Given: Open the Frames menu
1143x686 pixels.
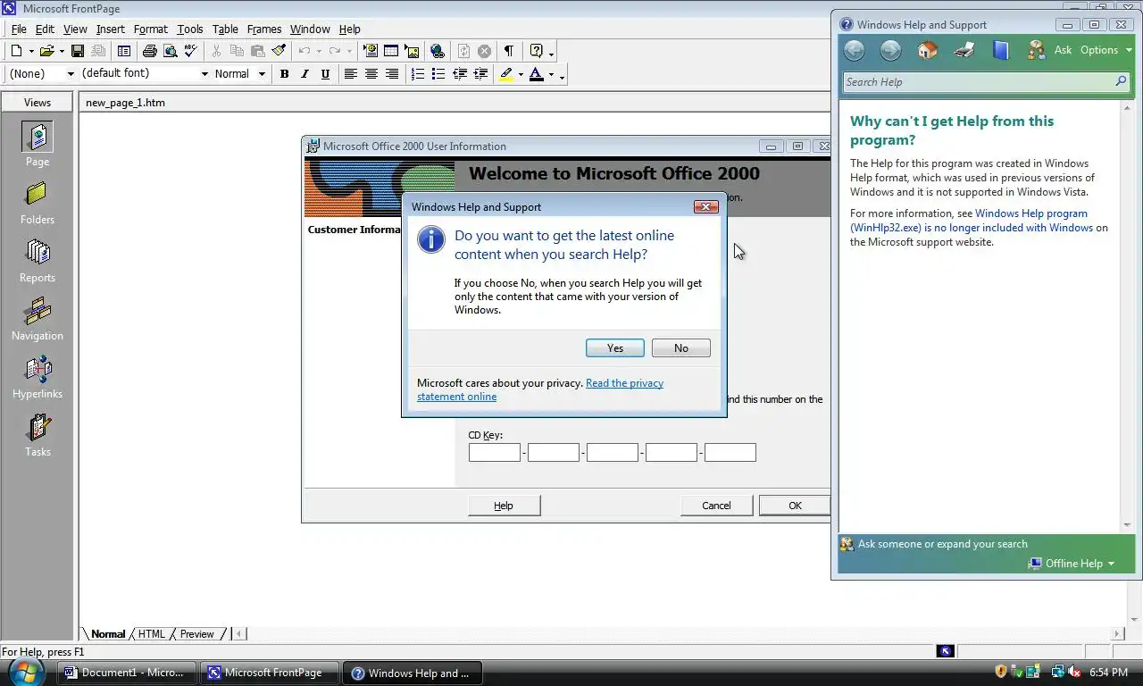Looking at the screenshot, I should coord(263,29).
